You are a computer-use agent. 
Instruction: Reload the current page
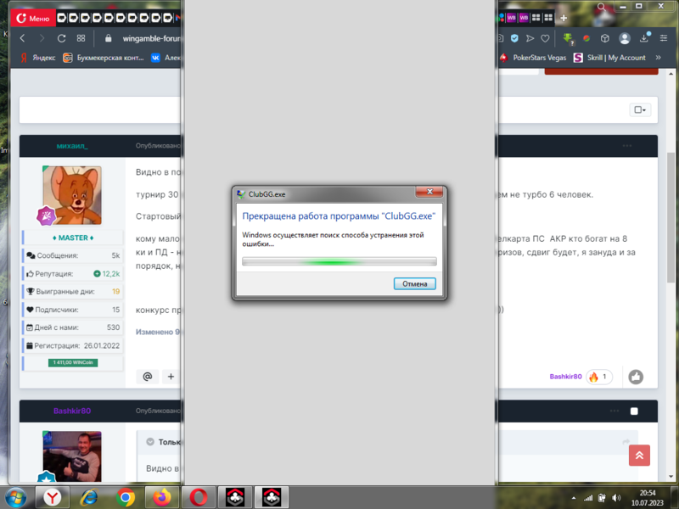click(x=61, y=38)
